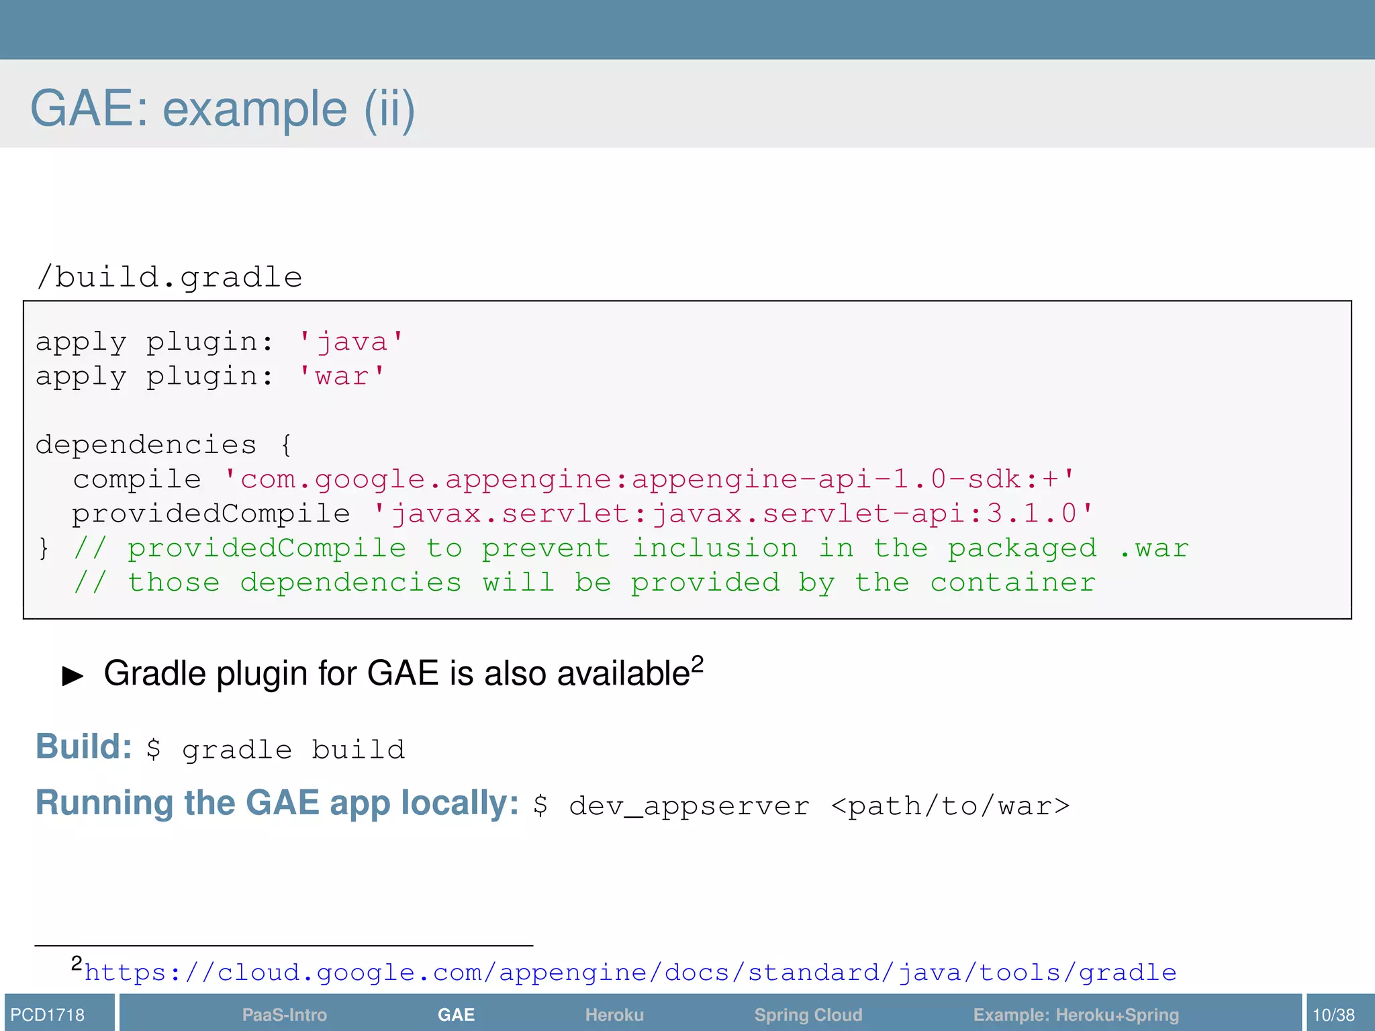Click the 'dependencies {' line in code
The width and height of the screenshot is (1375, 1031).
point(164,445)
